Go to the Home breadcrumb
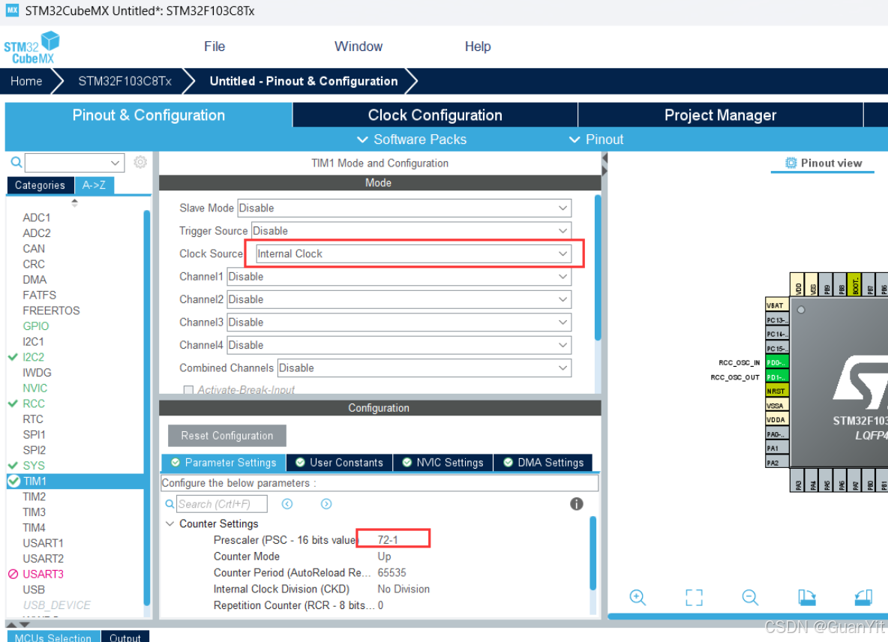 26,81
